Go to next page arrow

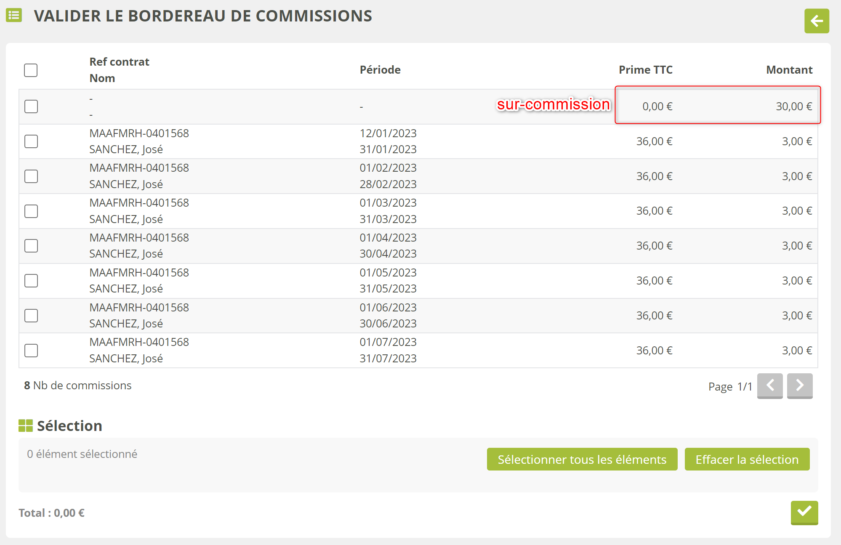pos(799,385)
